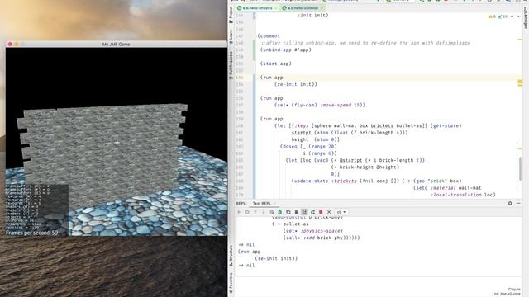Go to next highlighted error arrow
This screenshot has height=297, width=529.
tap(518, 16)
